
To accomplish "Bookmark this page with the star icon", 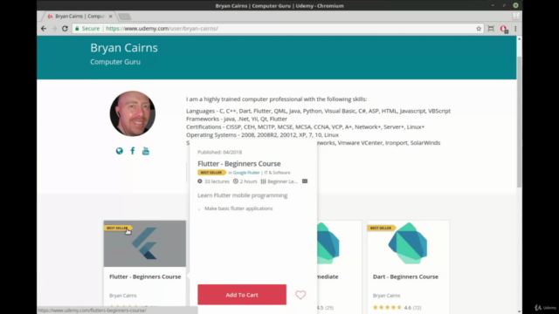I will [479, 29].
